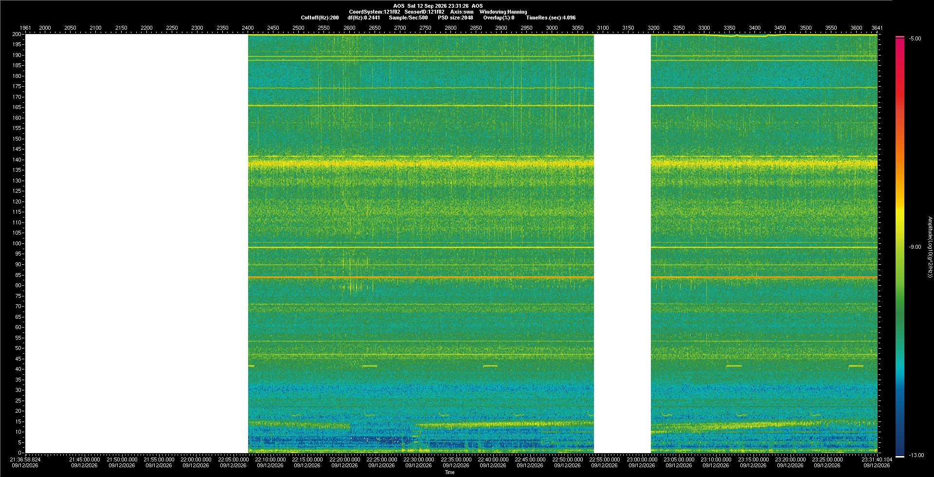Click the Windowing:Hanning header label
Viewport: 934px width, 477px height.
tap(503, 12)
